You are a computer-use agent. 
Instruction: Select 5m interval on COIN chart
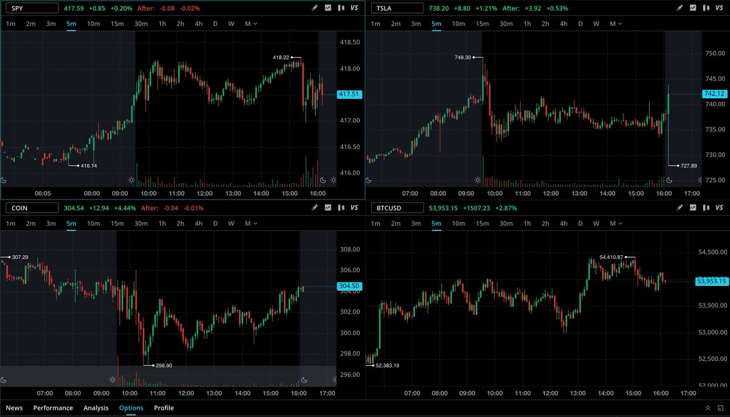[x=71, y=223]
